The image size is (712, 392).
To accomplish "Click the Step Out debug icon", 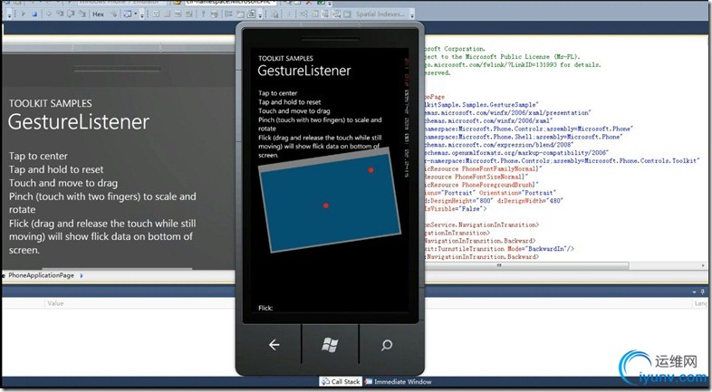I will coord(82,14).
